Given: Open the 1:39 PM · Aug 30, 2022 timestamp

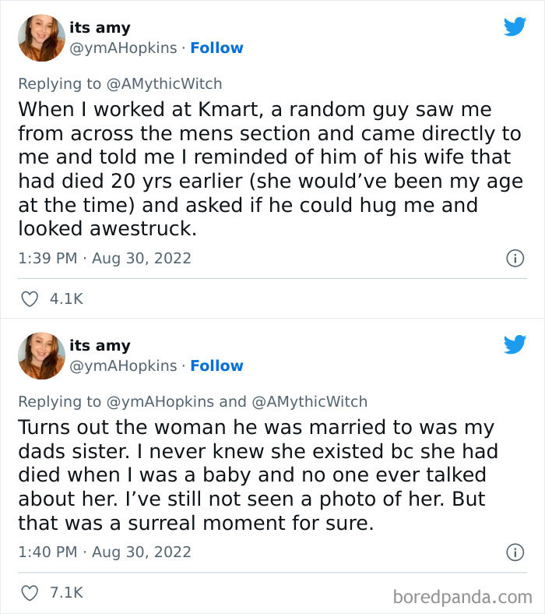Looking at the screenshot, I should click(104, 258).
